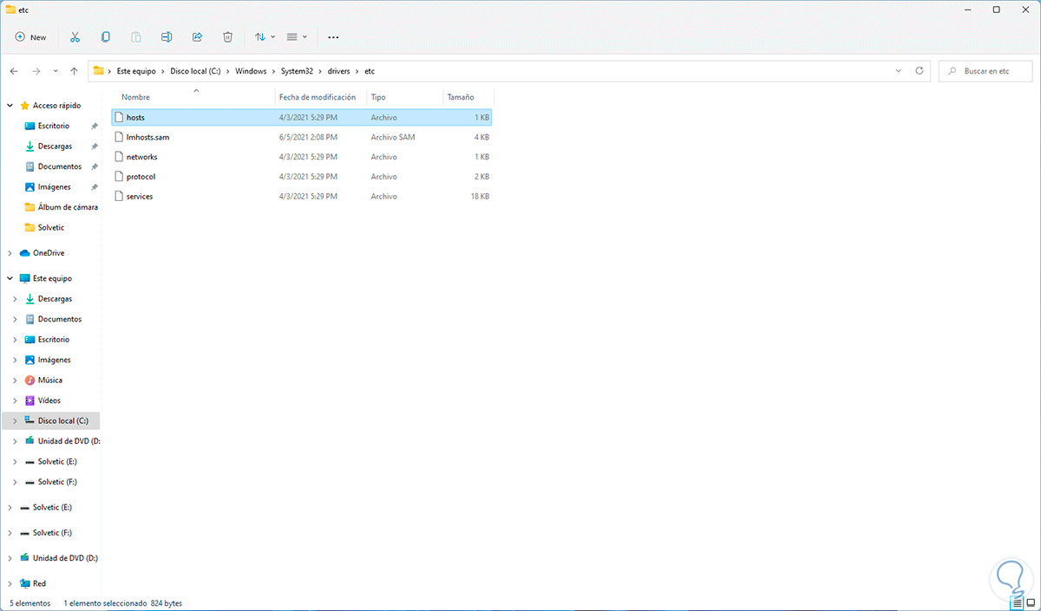This screenshot has width=1041, height=611.
Task: Expand the OneDrive tree node
Action: tap(10, 253)
